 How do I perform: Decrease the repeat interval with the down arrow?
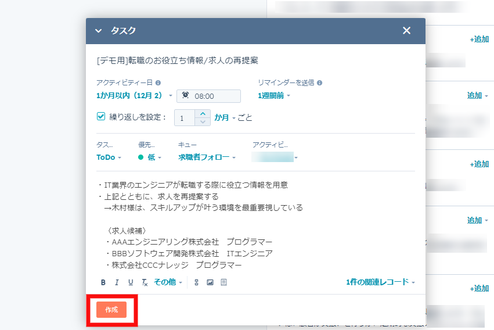(x=203, y=122)
